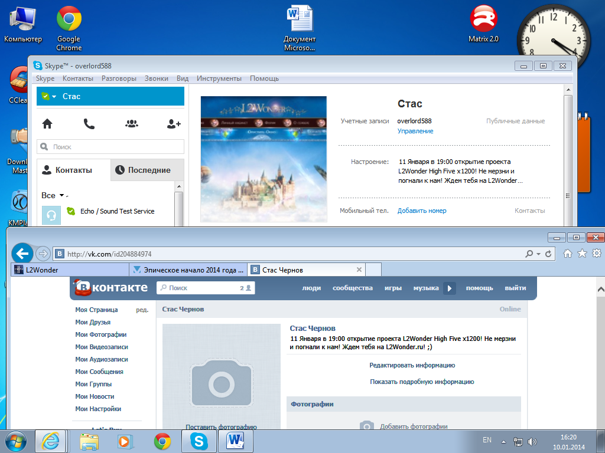Open Помощь menu in Skype
The height and width of the screenshot is (453, 605).
click(264, 78)
